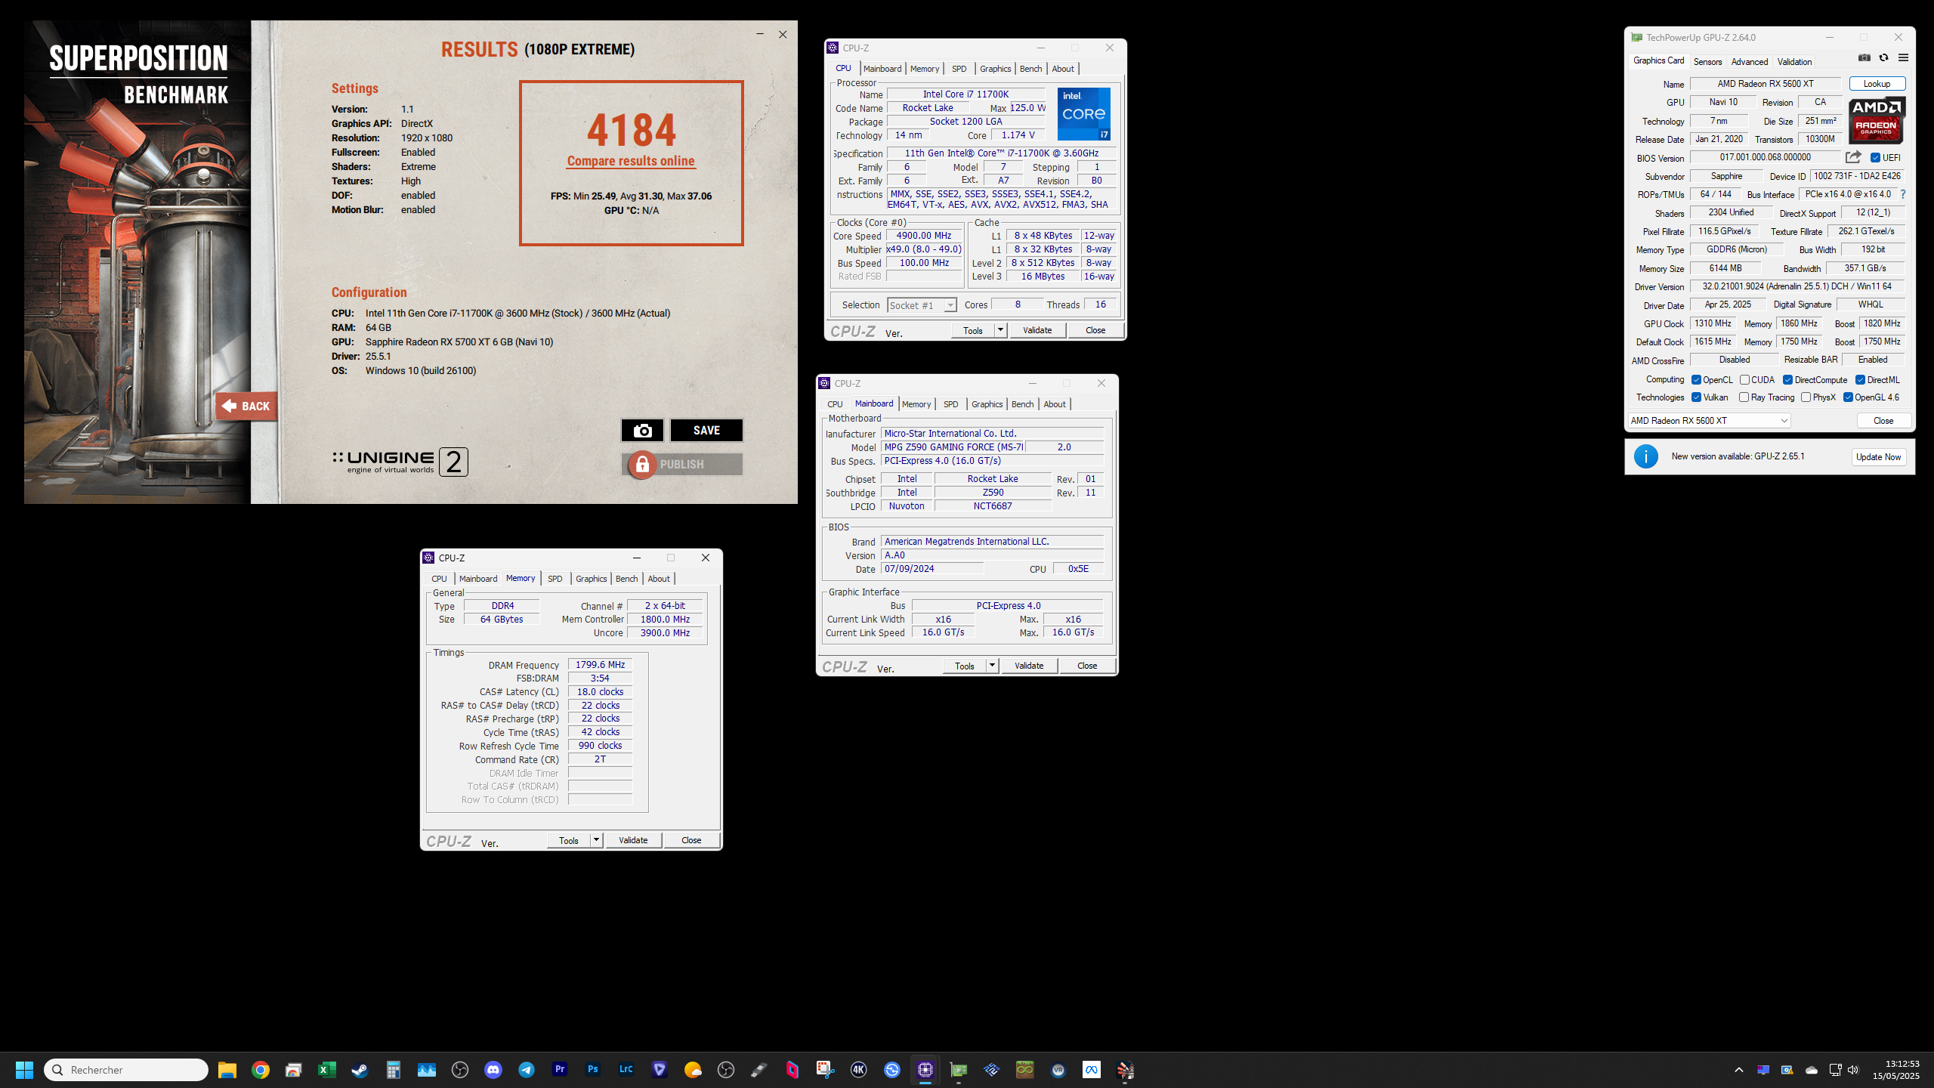This screenshot has width=1934, height=1088.
Task: Take a screenshot with GPU-Z camera icon
Action: [1864, 58]
